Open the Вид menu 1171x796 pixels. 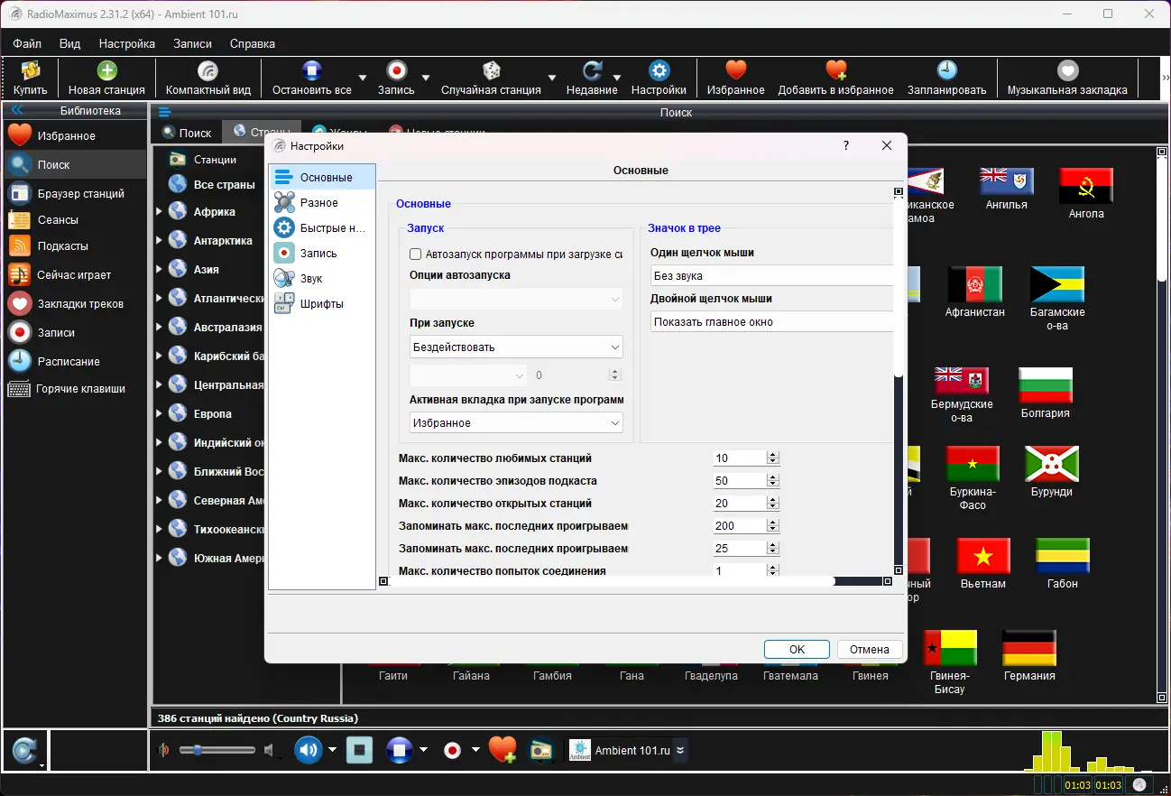coord(69,43)
